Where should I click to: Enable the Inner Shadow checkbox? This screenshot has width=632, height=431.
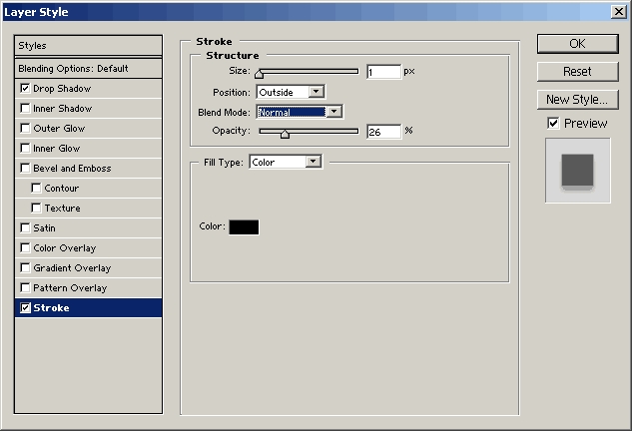pos(25,109)
